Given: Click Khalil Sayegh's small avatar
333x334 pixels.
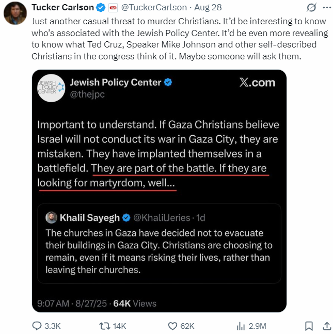Looking at the screenshot, I should click(x=51, y=218).
